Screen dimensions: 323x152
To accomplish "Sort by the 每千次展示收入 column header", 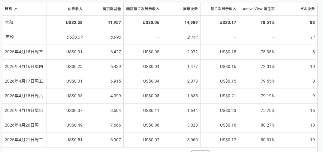I will [223, 9].
